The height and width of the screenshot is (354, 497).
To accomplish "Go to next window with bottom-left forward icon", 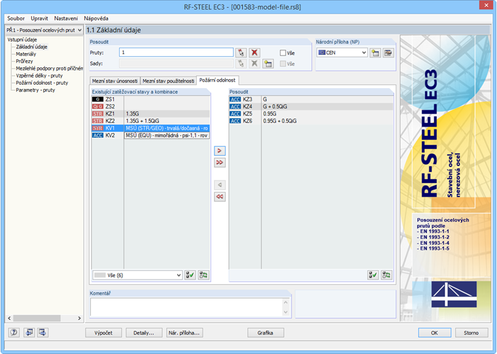I will tap(43, 332).
